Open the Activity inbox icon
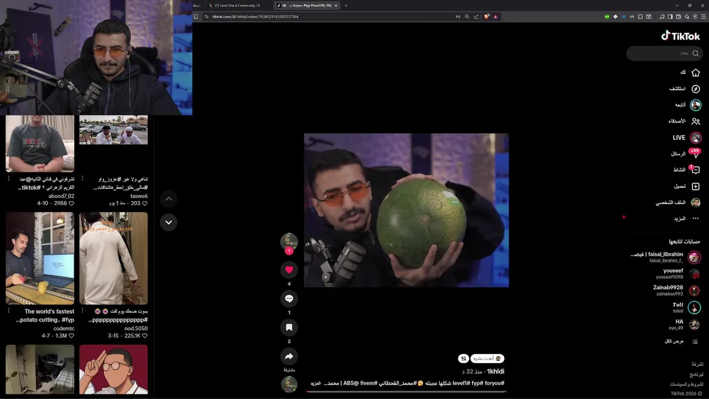This screenshot has height=399, width=709. coord(696,170)
